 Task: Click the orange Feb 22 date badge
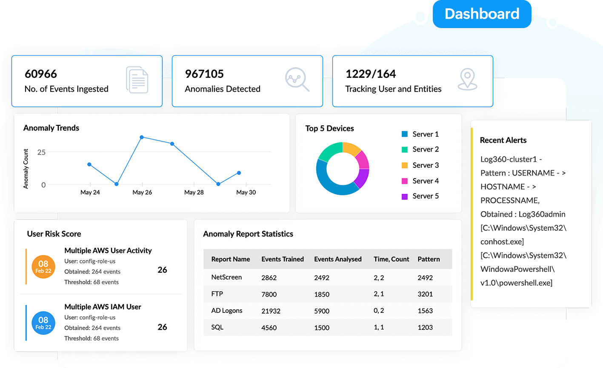43,267
